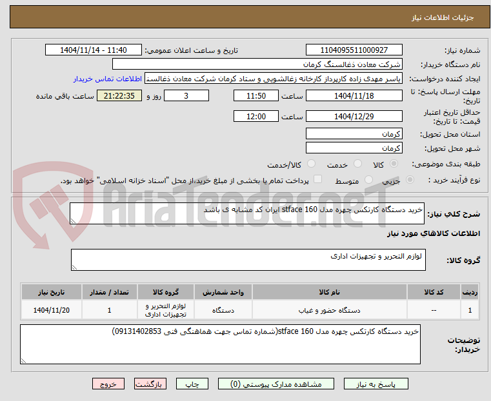Click the خروج exit button
Image resolution: width=491 pixels, height=401 pixels.
[x=108, y=384]
